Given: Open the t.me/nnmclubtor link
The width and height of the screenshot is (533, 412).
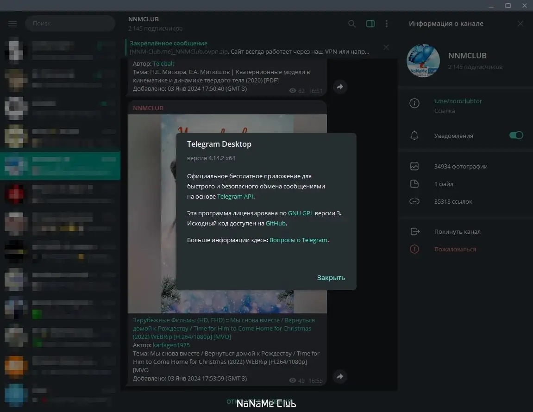Looking at the screenshot, I should coord(458,101).
